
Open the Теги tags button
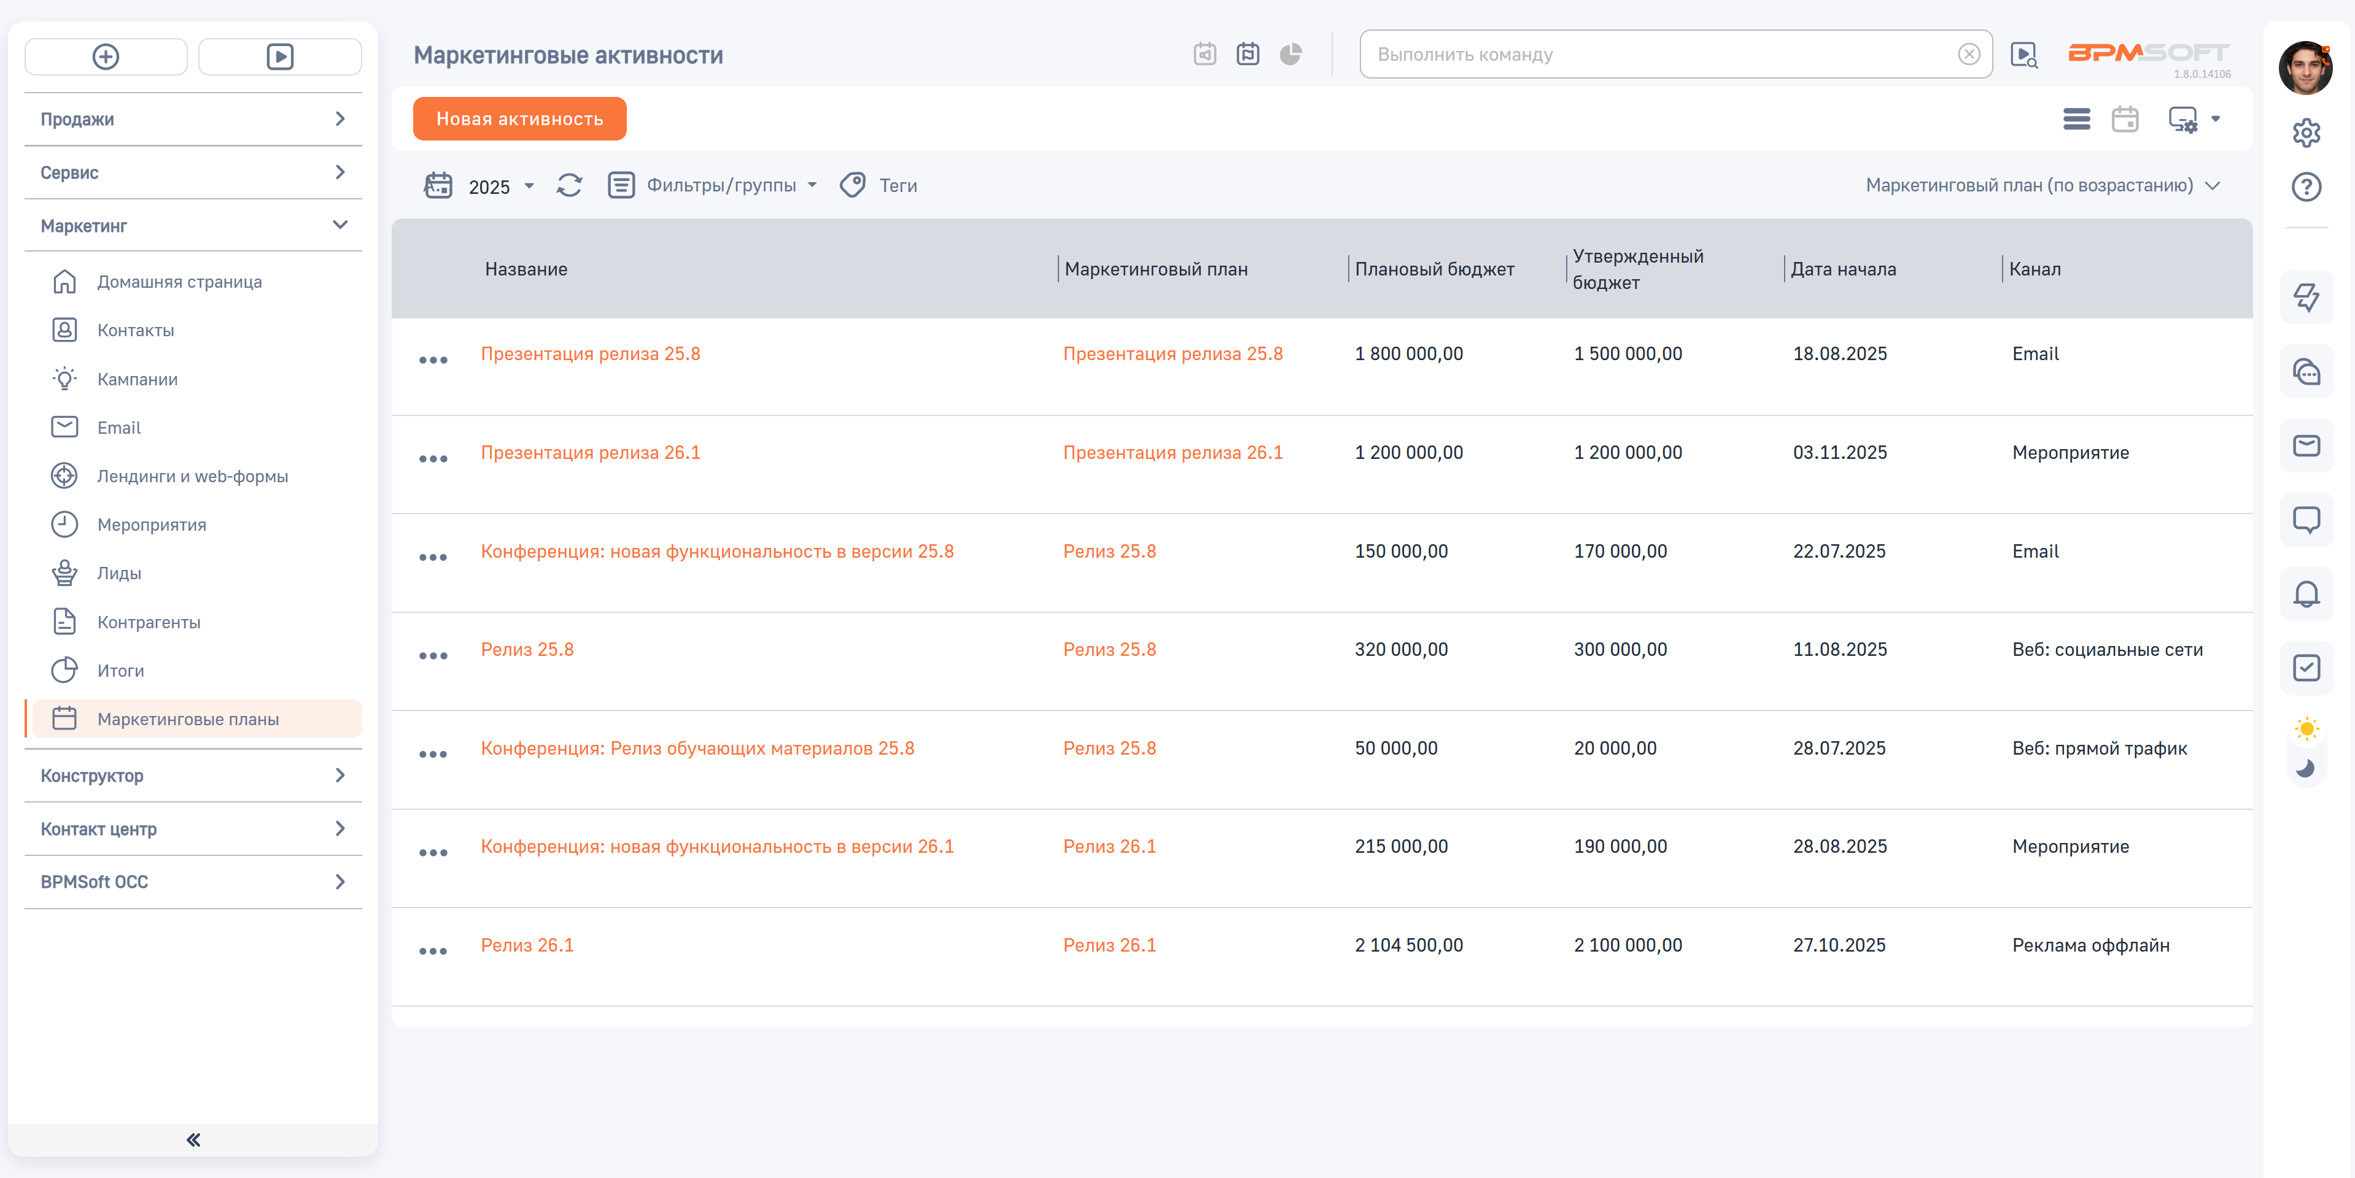pos(879,185)
